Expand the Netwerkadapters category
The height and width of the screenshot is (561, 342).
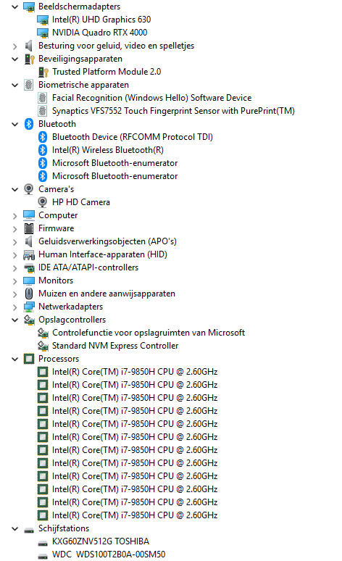click(x=14, y=307)
